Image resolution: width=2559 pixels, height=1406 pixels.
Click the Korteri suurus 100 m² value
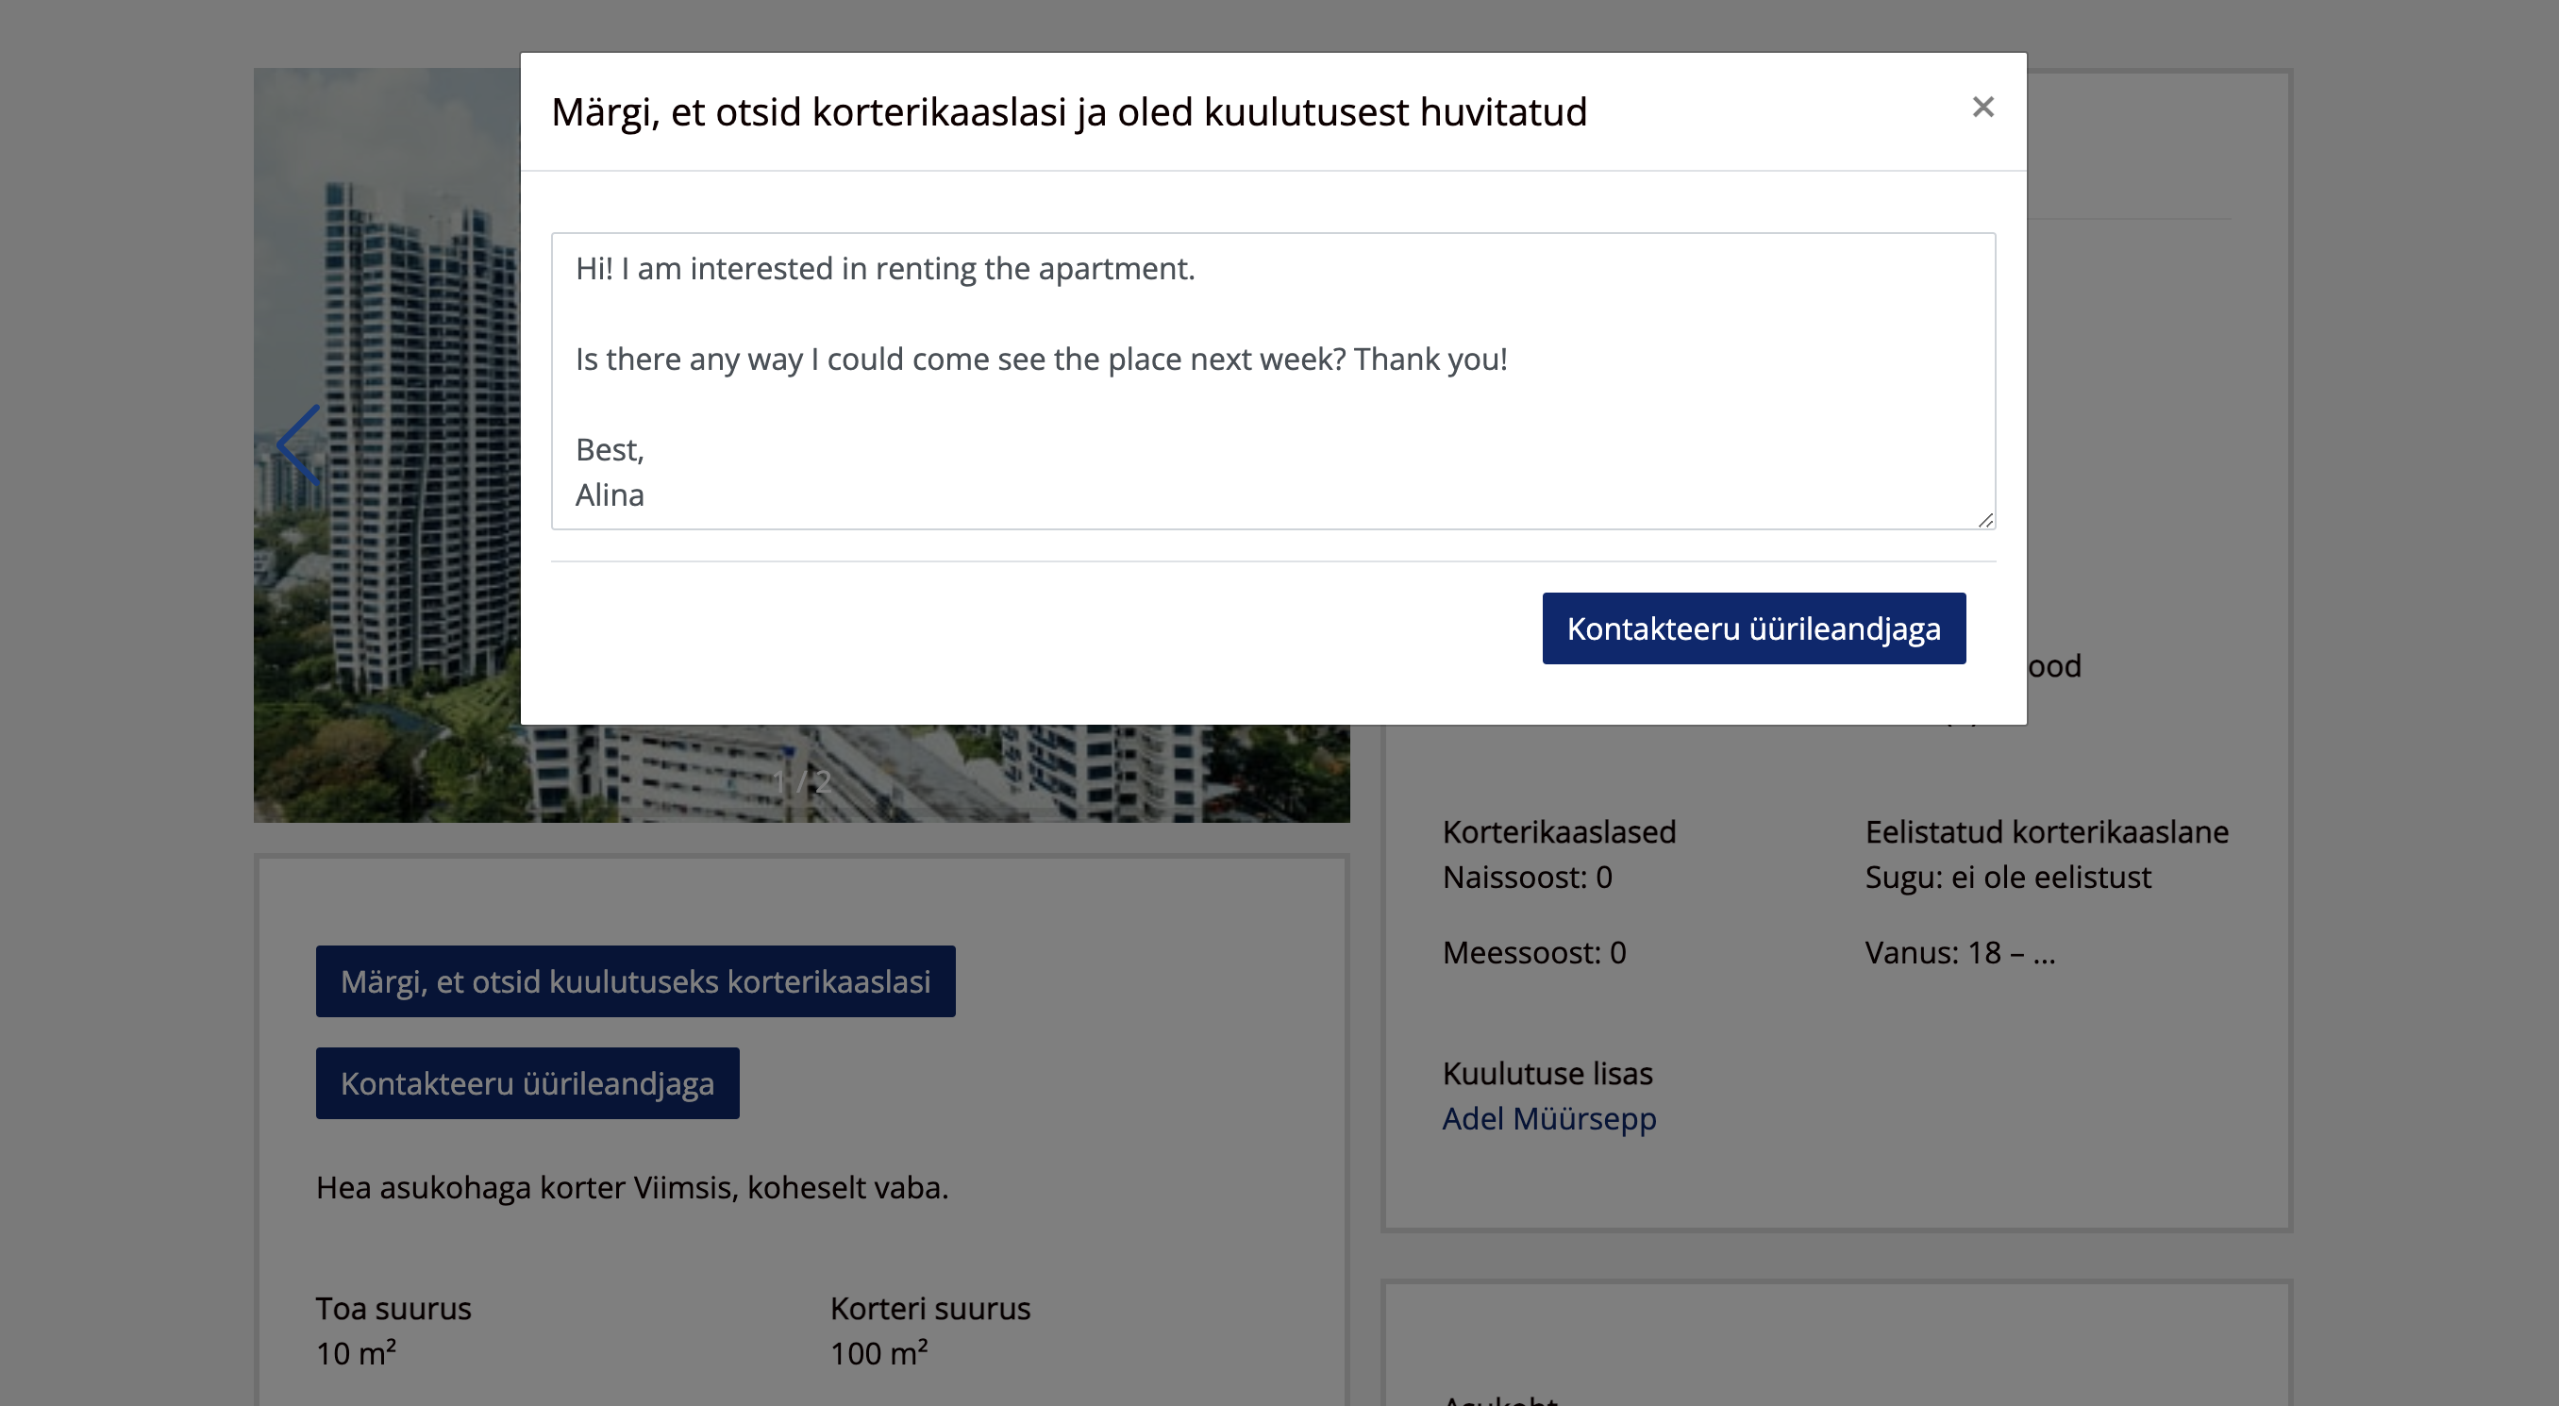[x=879, y=1353]
